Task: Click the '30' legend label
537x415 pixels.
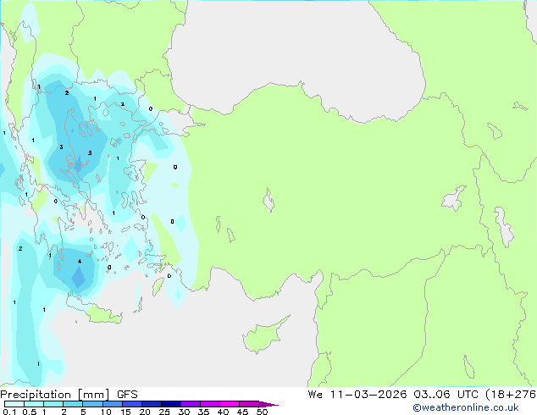Action: (x=184, y=412)
